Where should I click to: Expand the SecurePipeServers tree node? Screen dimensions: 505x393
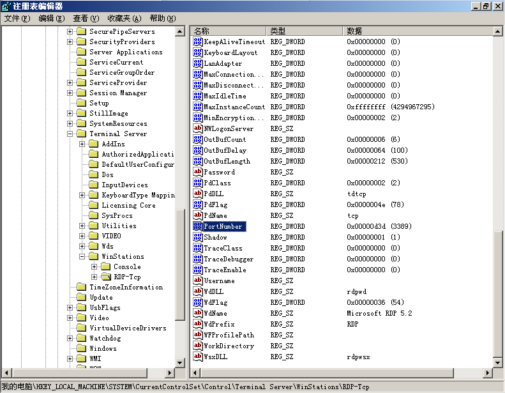(x=70, y=31)
